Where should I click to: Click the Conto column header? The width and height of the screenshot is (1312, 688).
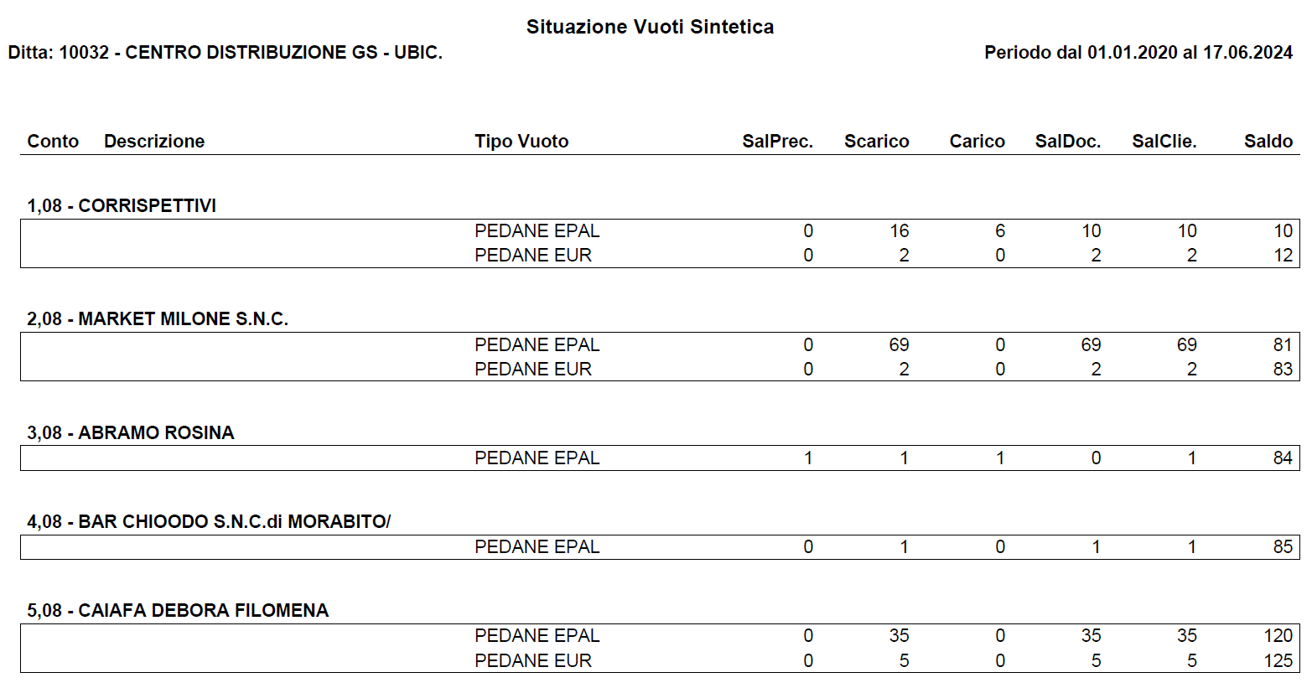coord(53,141)
